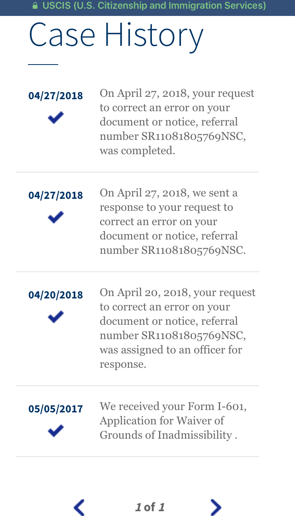
Task: Select the 04/20/2018 date label
Action: coord(56,295)
